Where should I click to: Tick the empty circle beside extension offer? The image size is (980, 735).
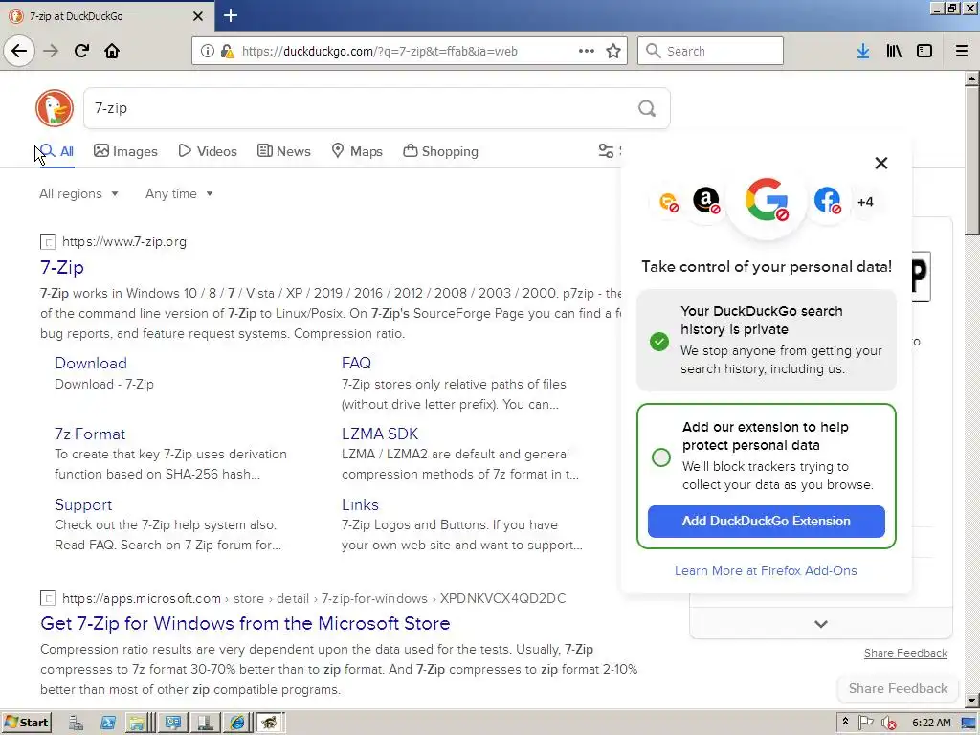coord(660,457)
